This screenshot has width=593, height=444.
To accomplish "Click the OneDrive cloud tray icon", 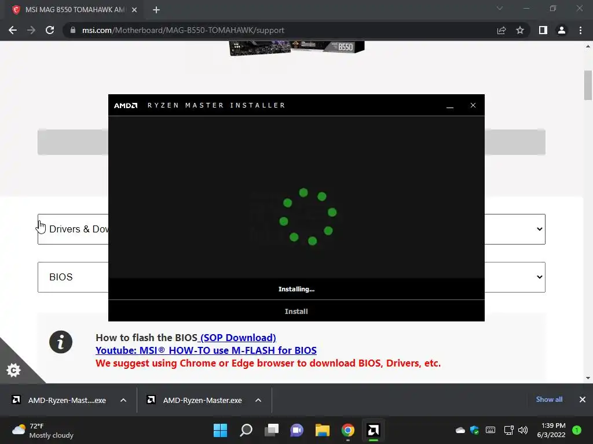I will [460, 430].
